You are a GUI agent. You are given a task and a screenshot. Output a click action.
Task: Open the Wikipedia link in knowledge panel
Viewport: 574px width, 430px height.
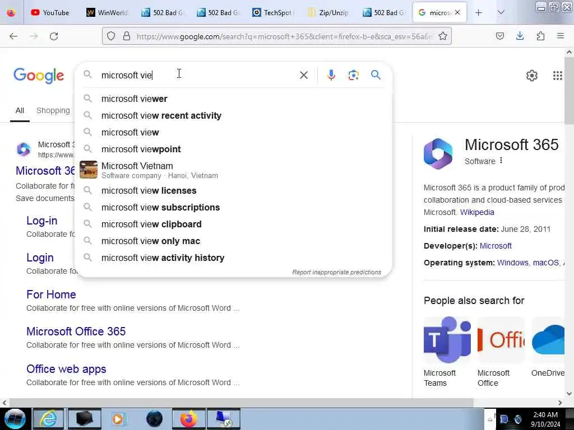[x=477, y=212]
